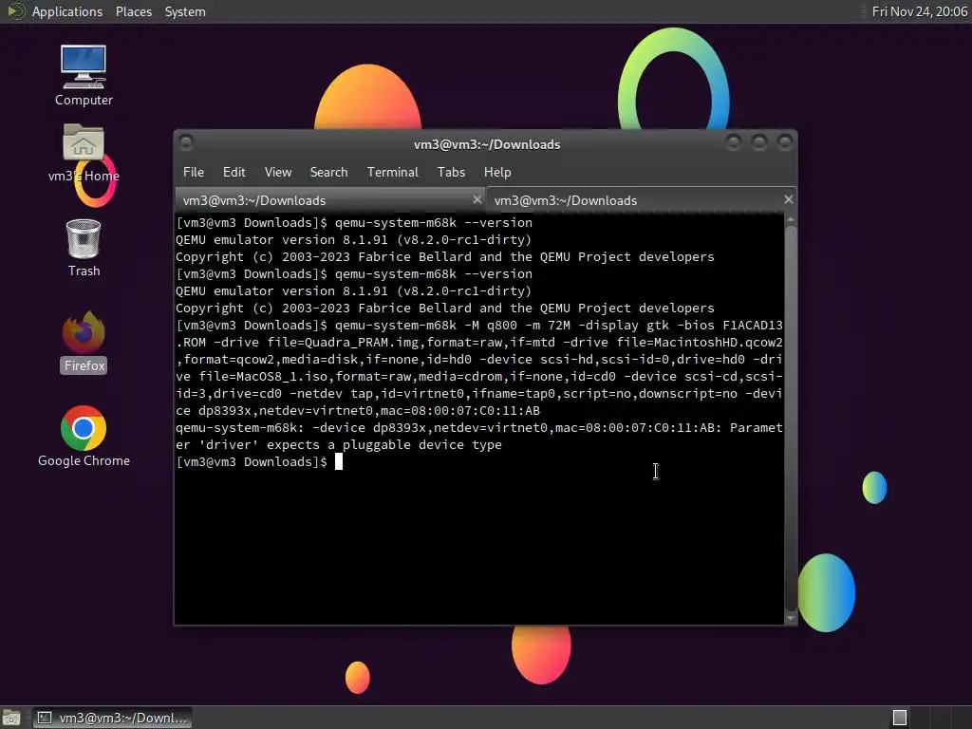
Task: Launch Google Chrome from the desktop
Action: [84, 437]
